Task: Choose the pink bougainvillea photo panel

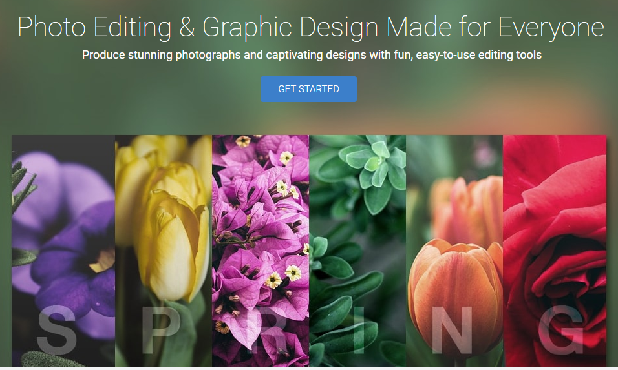Action: click(261, 251)
